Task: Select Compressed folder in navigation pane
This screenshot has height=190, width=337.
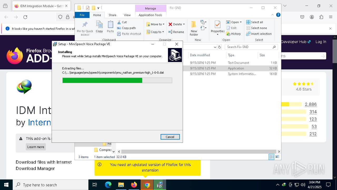Action: point(103,150)
